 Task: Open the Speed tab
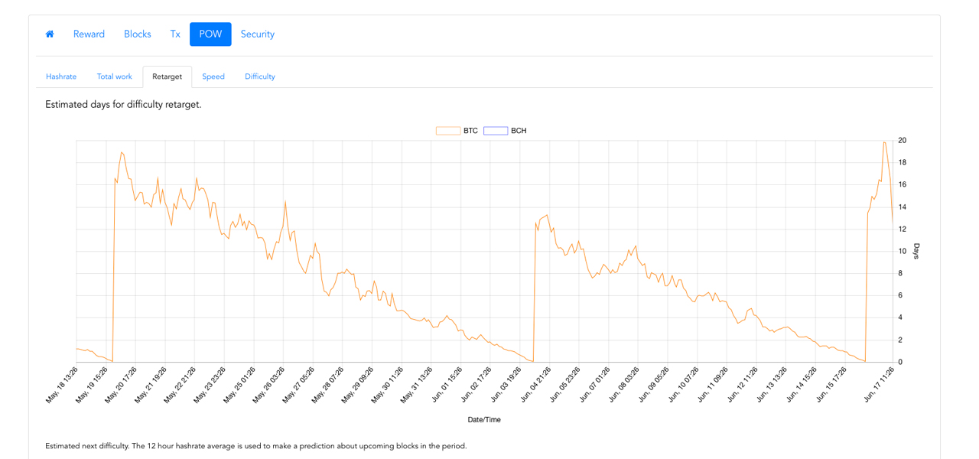(x=213, y=76)
